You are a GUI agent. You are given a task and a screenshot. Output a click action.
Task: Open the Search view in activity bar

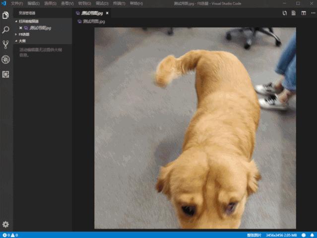click(6, 30)
